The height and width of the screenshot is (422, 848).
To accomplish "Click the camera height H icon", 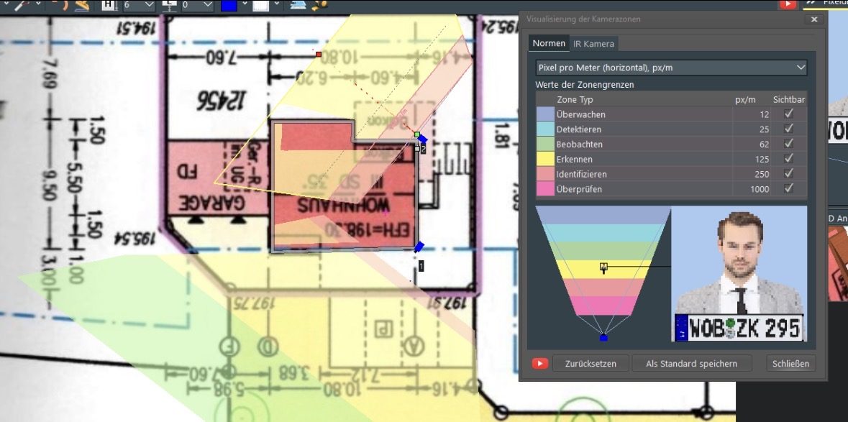I will pos(109,5).
